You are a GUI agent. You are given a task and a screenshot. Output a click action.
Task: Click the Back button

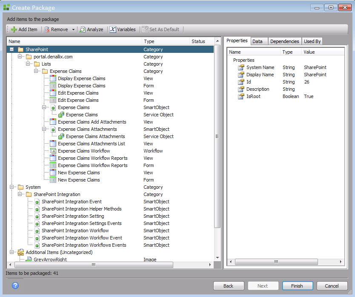229,286
